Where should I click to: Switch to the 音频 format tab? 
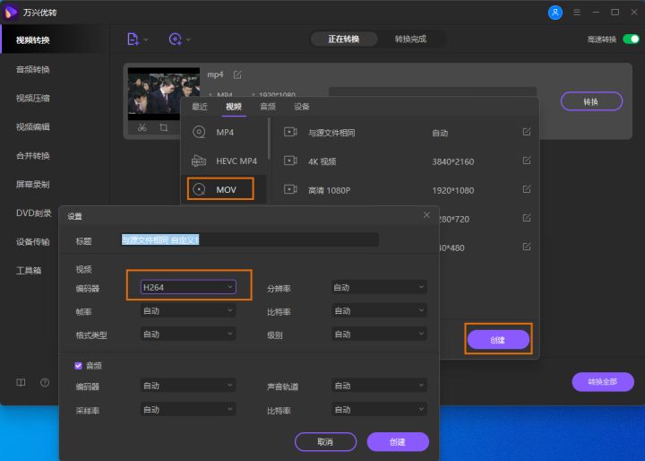click(x=268, y=107)
